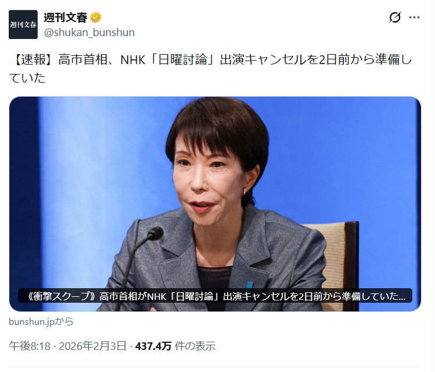435x372 pixels.
Task: Visit the @shukan_bunshun handle
Action: click(89, 33)
